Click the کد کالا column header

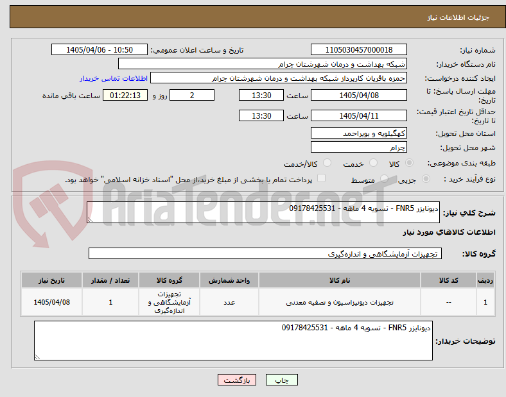click(448, 280)
